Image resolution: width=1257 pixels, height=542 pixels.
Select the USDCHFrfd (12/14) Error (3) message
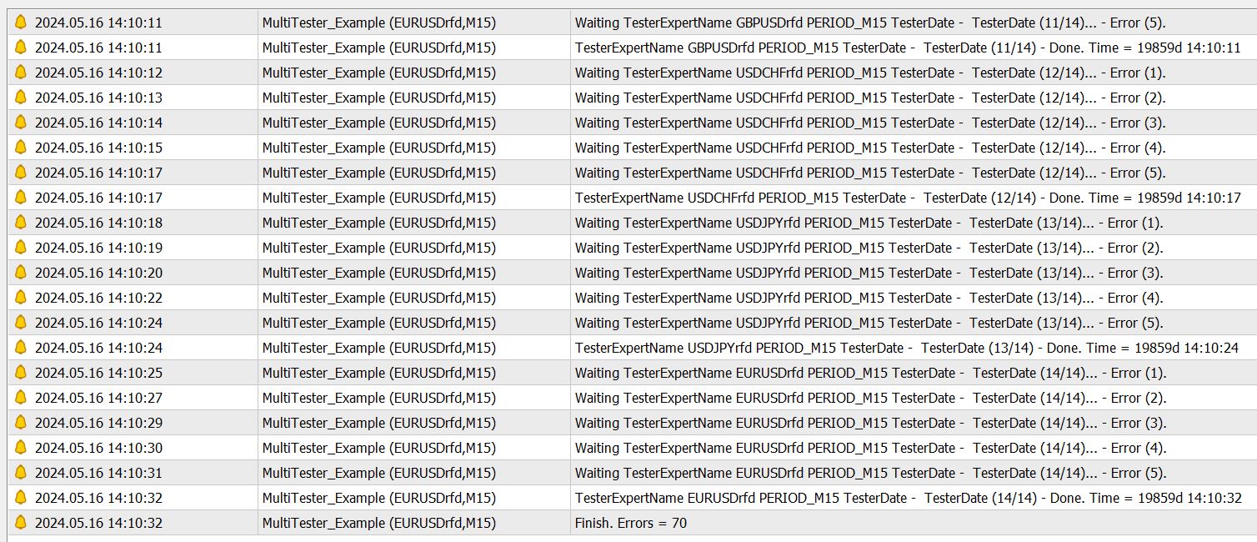pyautogui.click(x=870, y=123)
